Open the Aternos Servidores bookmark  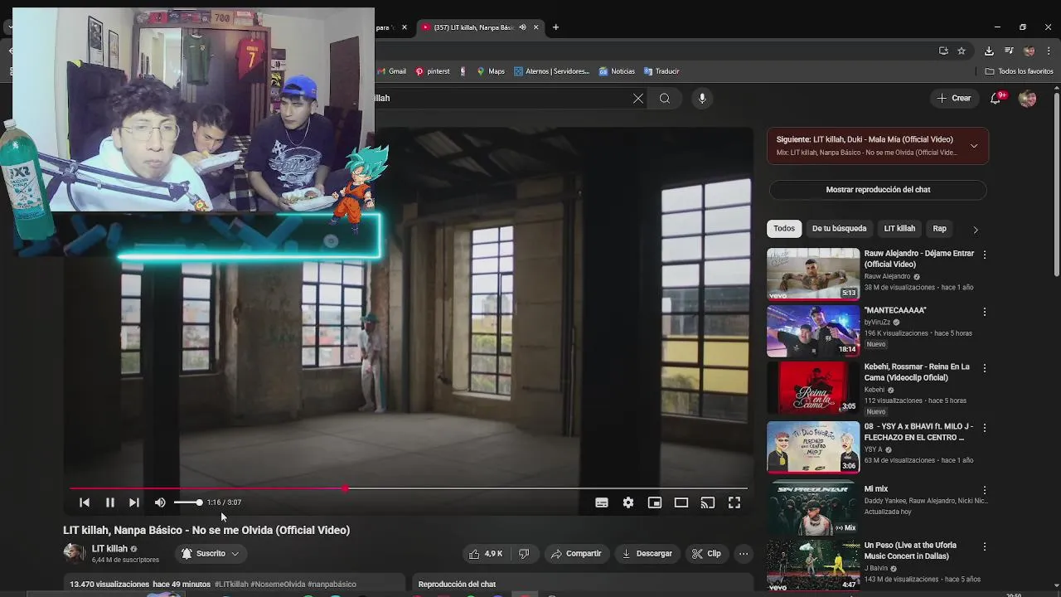tap(551, 71)
